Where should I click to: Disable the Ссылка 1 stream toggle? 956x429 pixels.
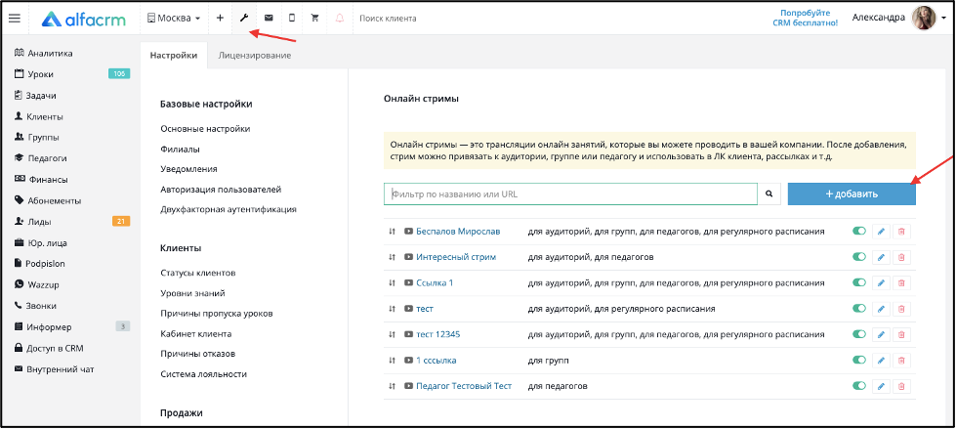tap(859, 282)
